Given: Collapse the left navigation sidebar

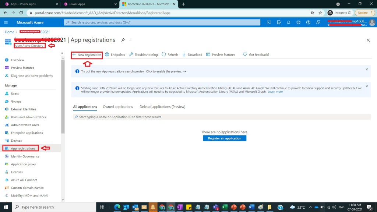Looking at the screenshot, I should point(62,53).
